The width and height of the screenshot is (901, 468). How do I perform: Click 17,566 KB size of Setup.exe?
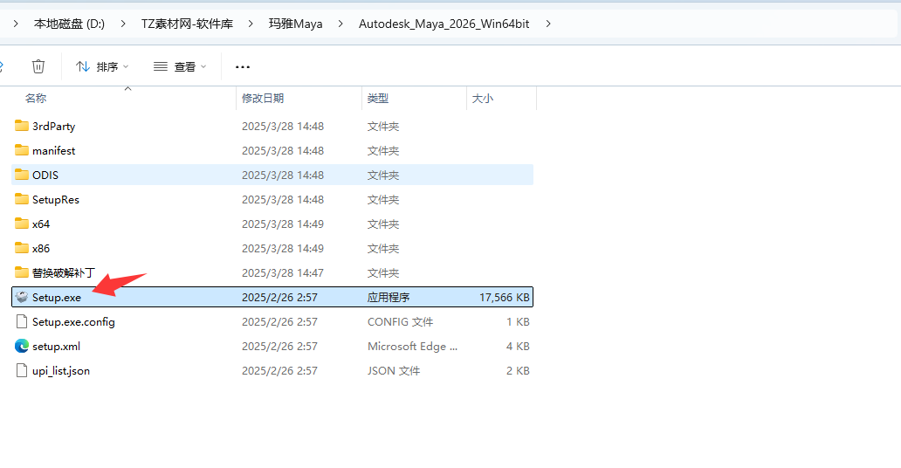click(x=505, y=297)
